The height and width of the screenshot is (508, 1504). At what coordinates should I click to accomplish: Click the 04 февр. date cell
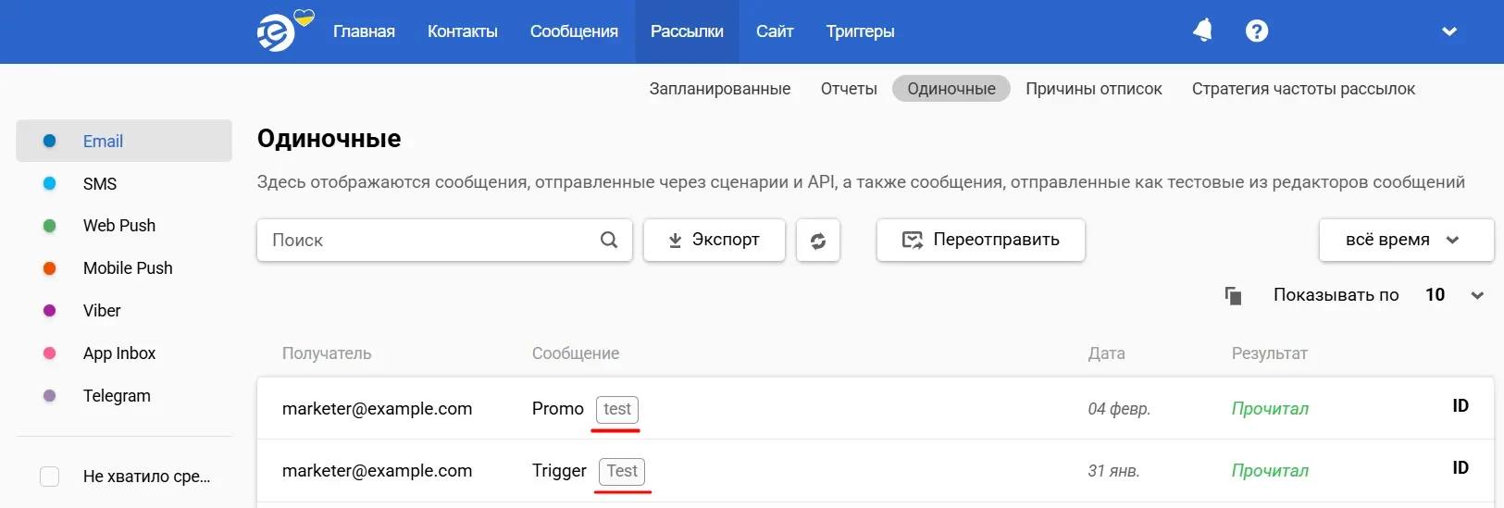pos(1119,409)
